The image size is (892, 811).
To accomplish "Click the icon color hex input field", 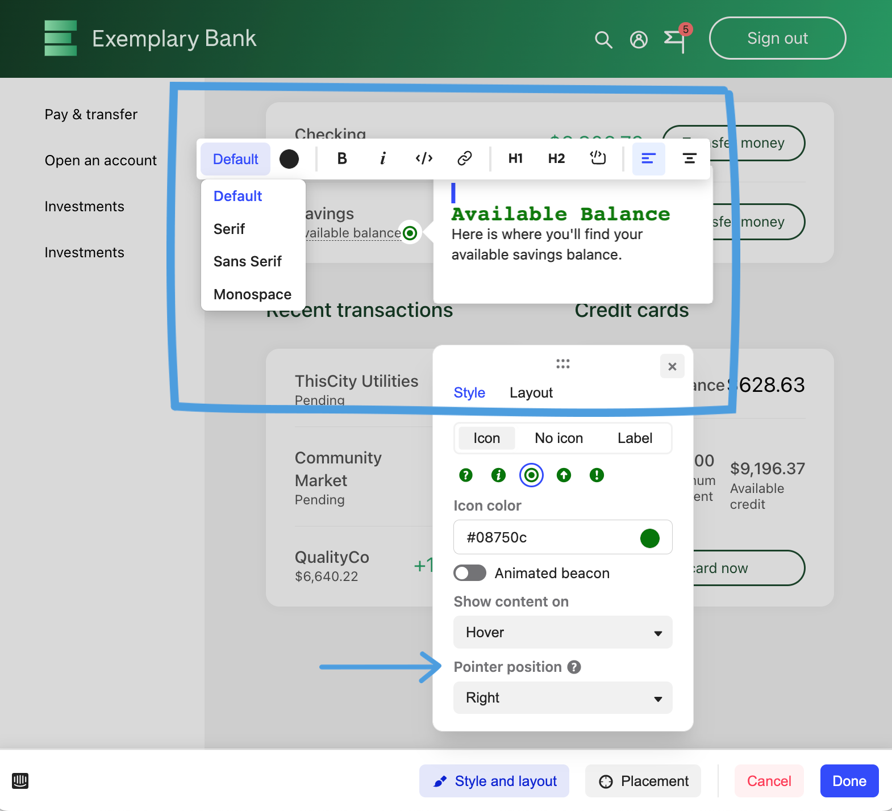I will point(545,538).
